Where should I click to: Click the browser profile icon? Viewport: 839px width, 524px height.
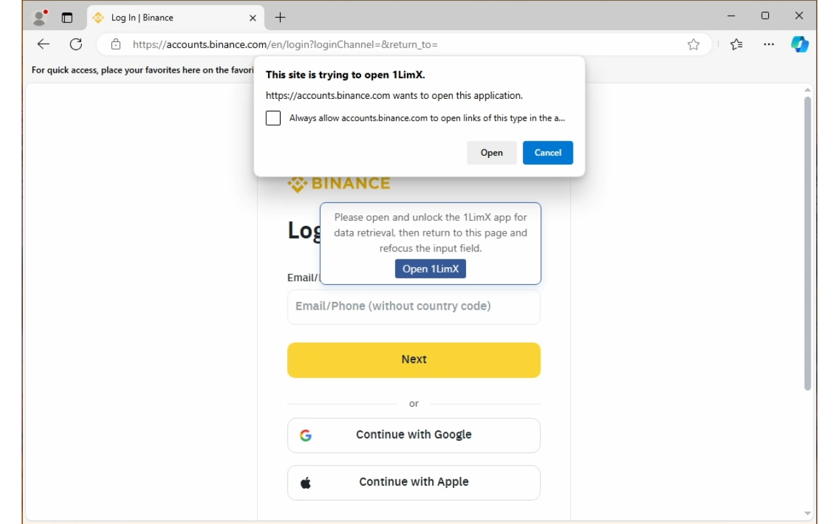[x=40, y=18]
